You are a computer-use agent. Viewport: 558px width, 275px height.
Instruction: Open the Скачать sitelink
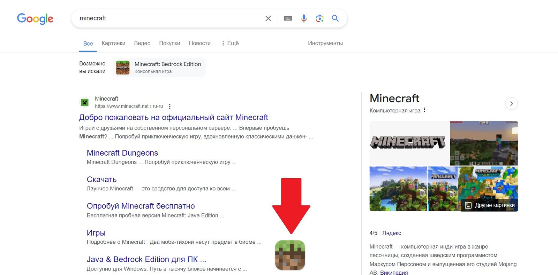click(101, 179)
